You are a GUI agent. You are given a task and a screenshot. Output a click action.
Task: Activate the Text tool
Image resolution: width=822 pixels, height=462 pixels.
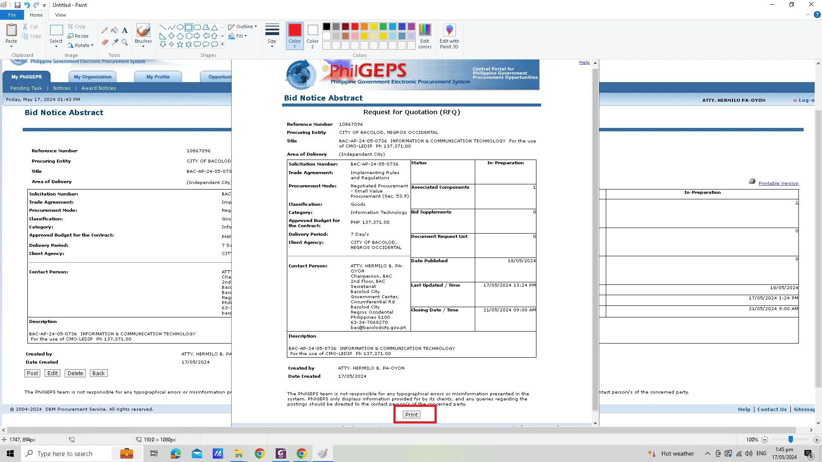coord(125,30)
